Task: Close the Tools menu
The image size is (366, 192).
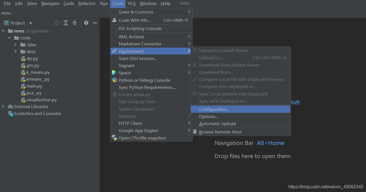Action: point(118,4)
